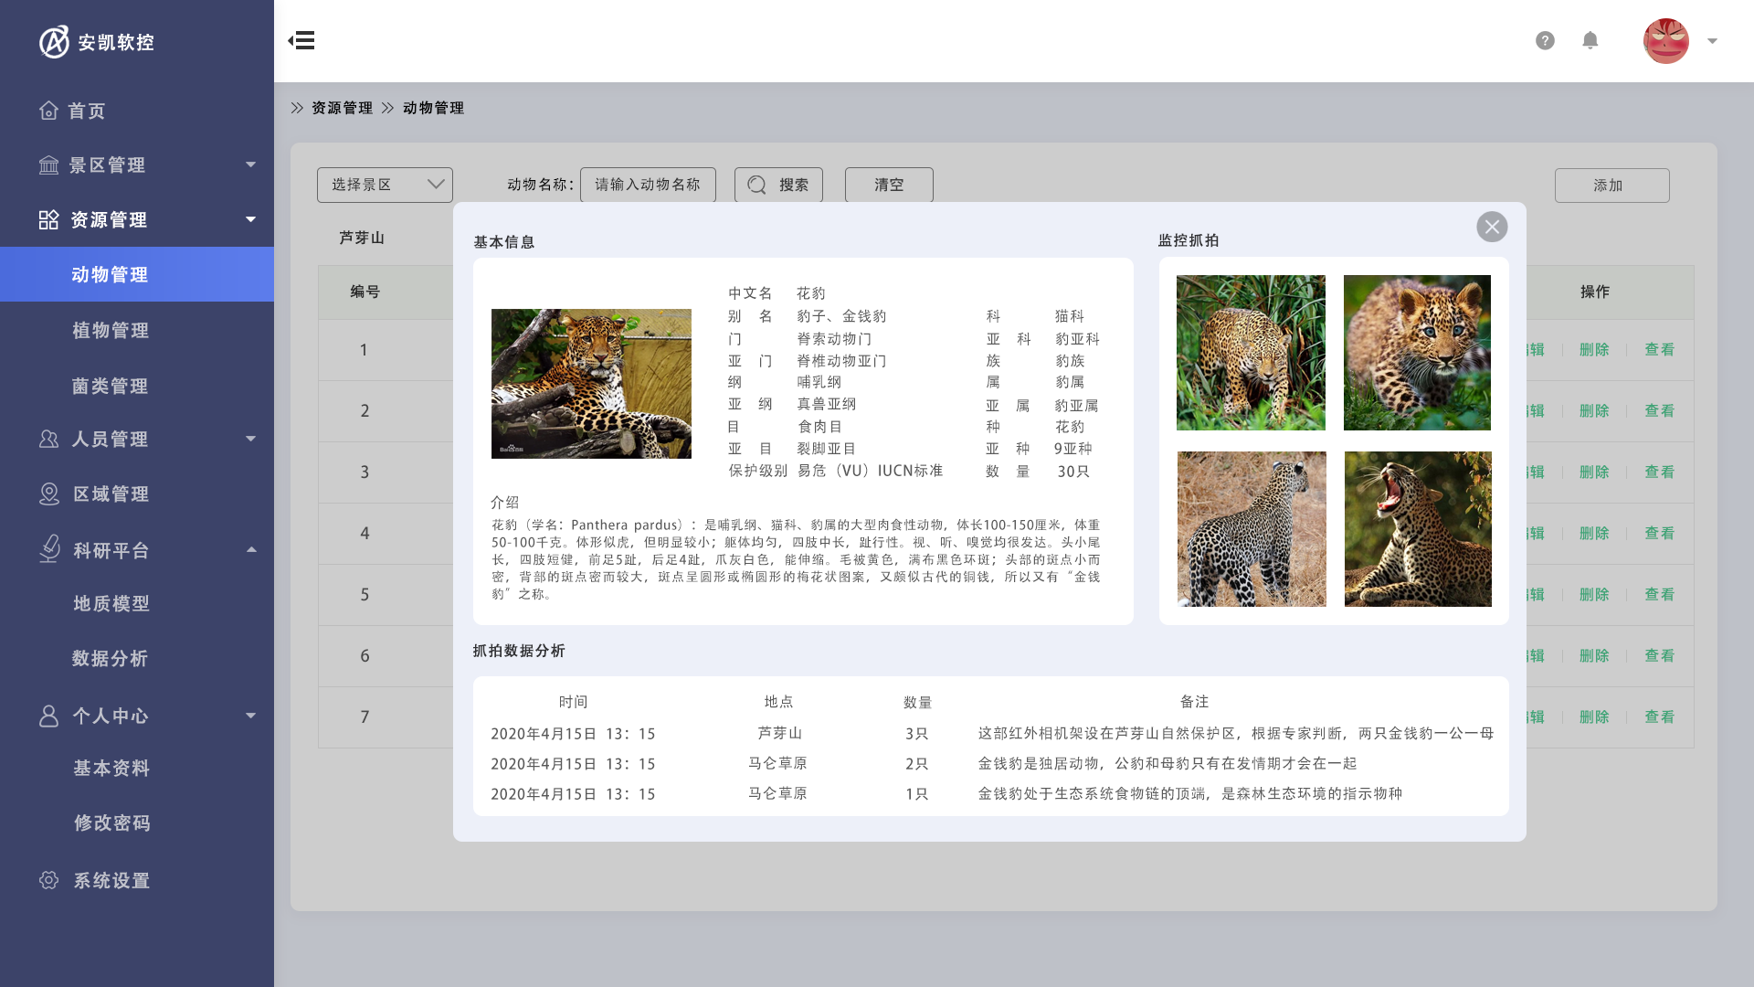Click the 清空 button

pos(889,185)
